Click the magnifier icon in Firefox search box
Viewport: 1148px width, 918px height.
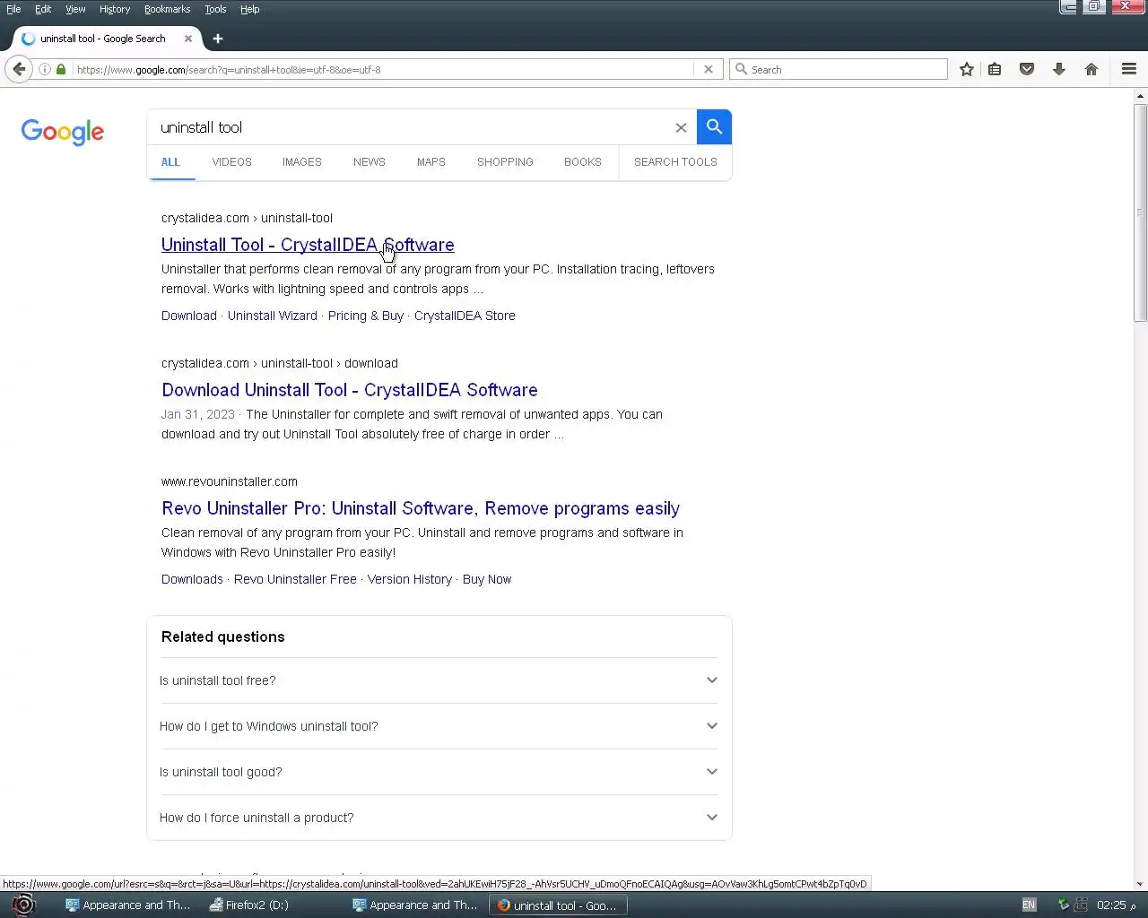[x=741, y=69]
